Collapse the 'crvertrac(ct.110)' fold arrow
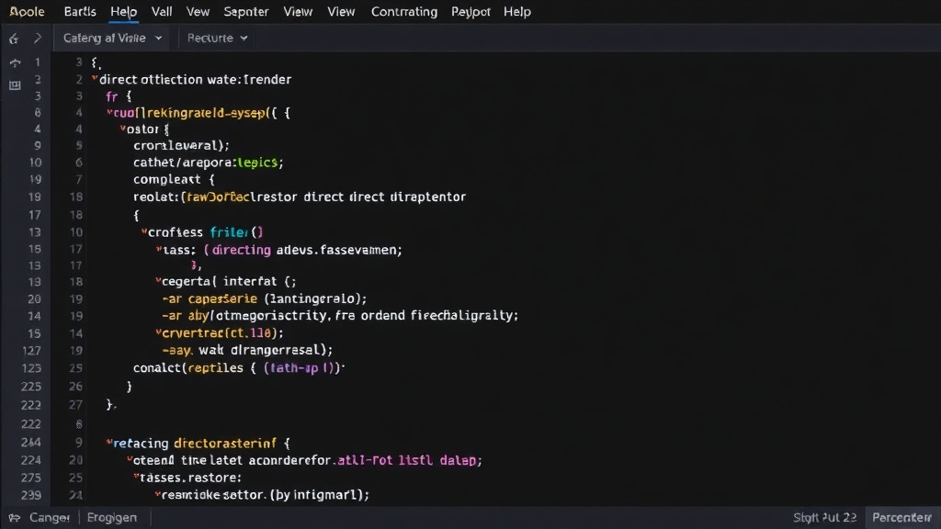941x529 pixels. pos(158,332)
